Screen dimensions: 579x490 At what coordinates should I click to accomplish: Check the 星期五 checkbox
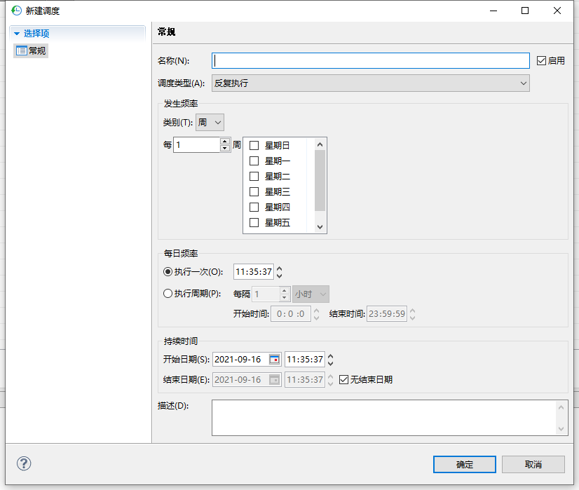254,223
